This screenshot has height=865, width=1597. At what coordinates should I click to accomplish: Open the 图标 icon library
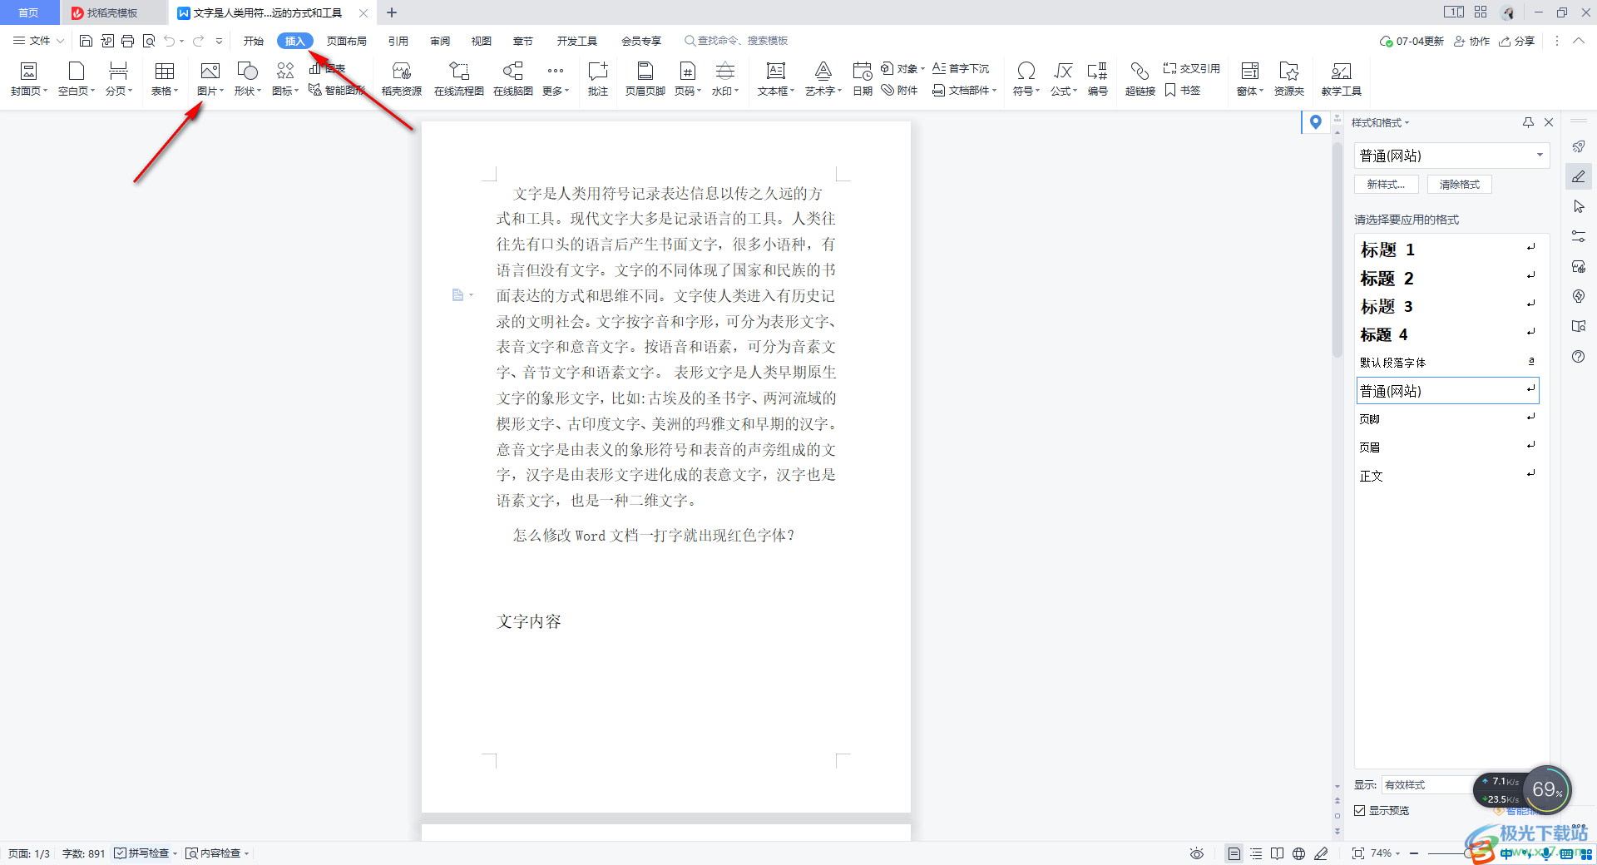(285, 80)
